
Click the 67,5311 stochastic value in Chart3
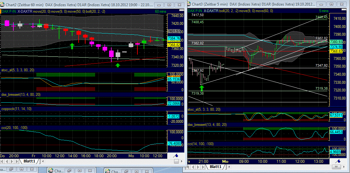pyautogui.click(x=336, y=115)
